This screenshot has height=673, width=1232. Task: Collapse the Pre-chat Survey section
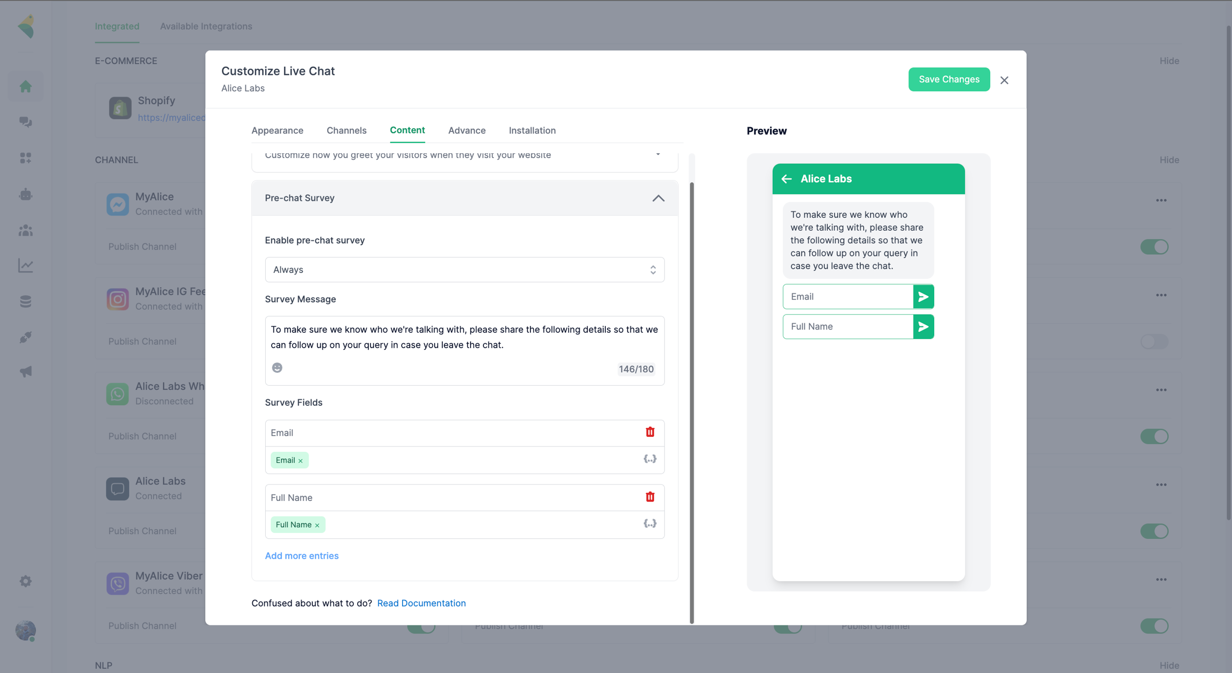coord(658,198)
